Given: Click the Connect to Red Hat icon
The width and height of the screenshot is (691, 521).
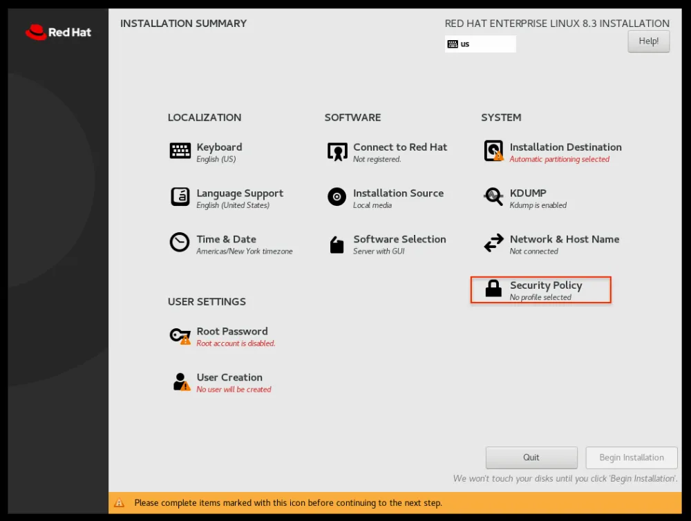Looking at the screenshot, I should [337, 151].
